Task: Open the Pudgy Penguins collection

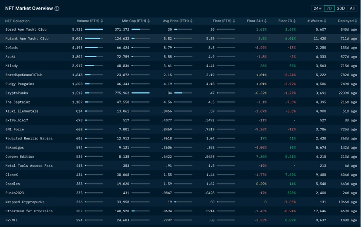Action: tap(20, 84)
